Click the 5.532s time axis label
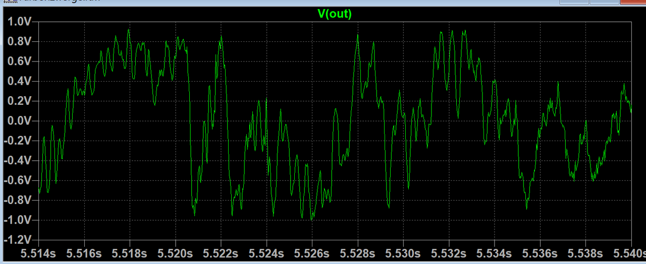 click(x=449, y=253)
